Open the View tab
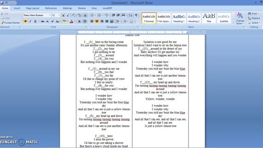Viewport: 263px width, 148px height. (94, 8)
